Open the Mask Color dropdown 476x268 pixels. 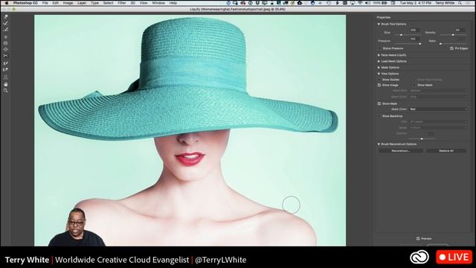[x=438, y=109]
